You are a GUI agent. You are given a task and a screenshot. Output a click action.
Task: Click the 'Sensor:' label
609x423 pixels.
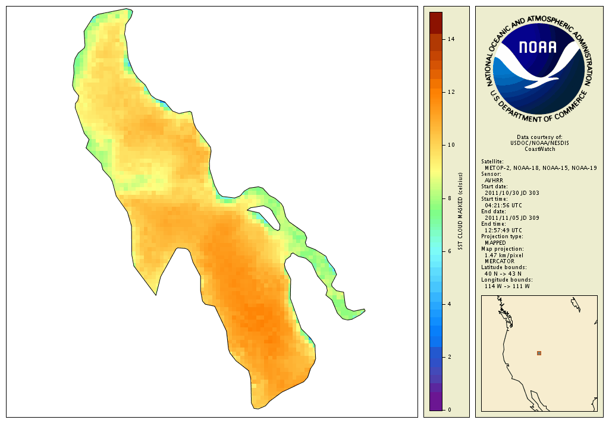tap(491, 174)
